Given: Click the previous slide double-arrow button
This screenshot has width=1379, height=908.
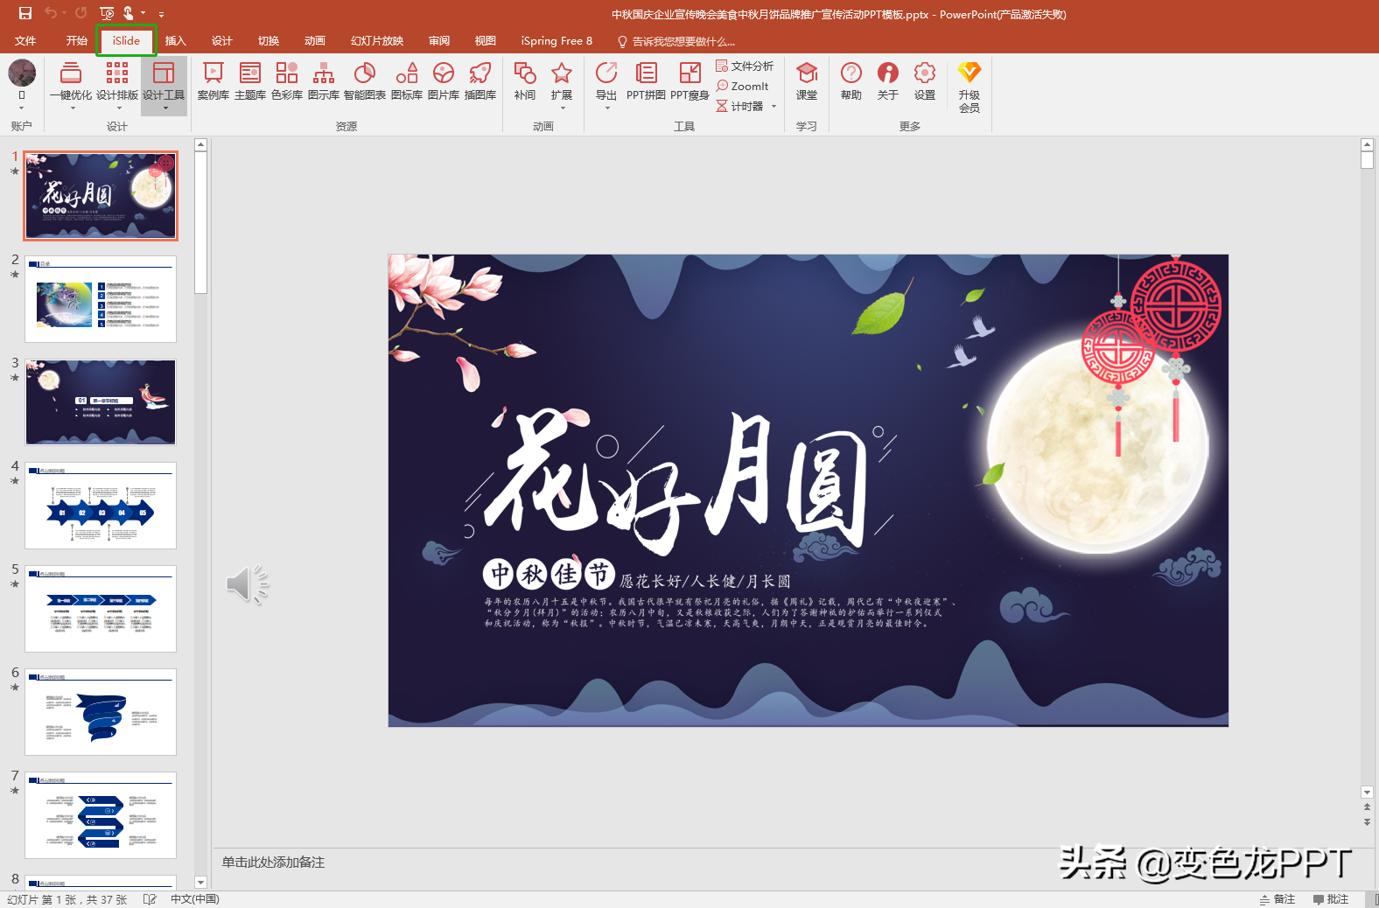Looking at the screenshot, I should tap(1367, 807).
